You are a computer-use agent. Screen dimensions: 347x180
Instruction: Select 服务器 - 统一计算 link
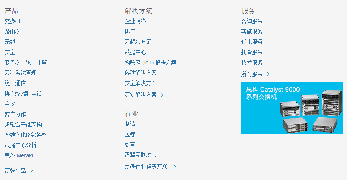[26, 62]
